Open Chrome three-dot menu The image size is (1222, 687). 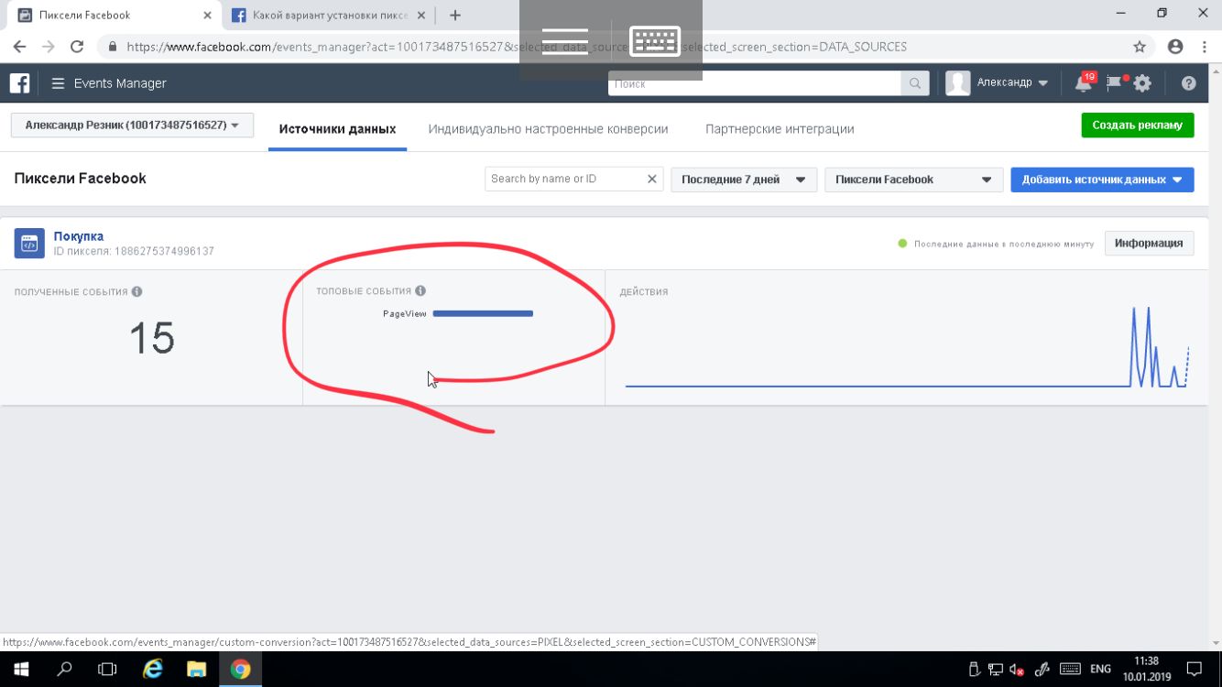pos(1204,47)
